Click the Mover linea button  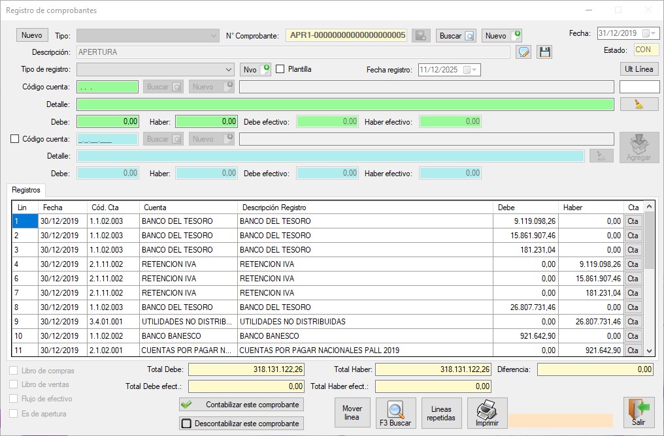pyautogui.click(x=352, y=413)
